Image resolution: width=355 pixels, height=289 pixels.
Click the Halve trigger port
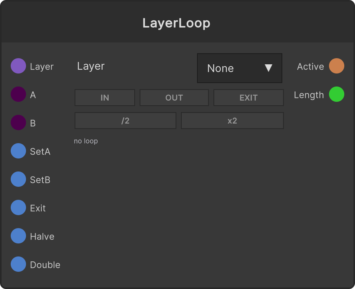(x=18, y=236)
